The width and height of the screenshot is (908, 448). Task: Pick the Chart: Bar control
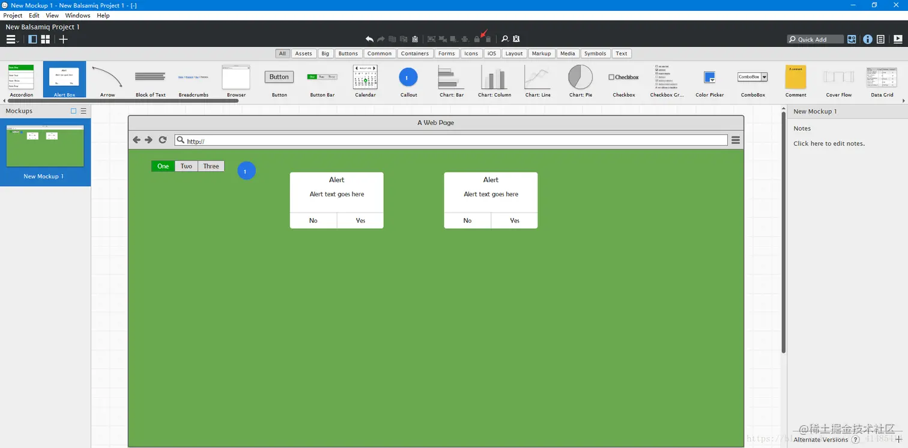(x=452, y=80)
